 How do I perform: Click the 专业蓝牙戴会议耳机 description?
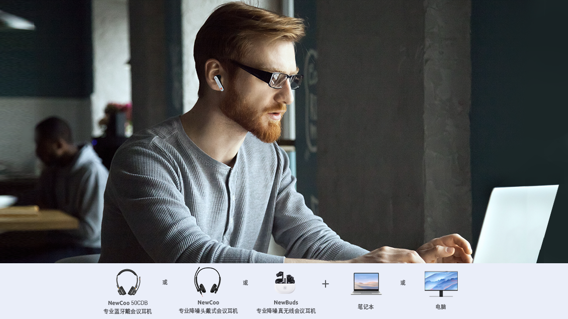tap(128, 311)
